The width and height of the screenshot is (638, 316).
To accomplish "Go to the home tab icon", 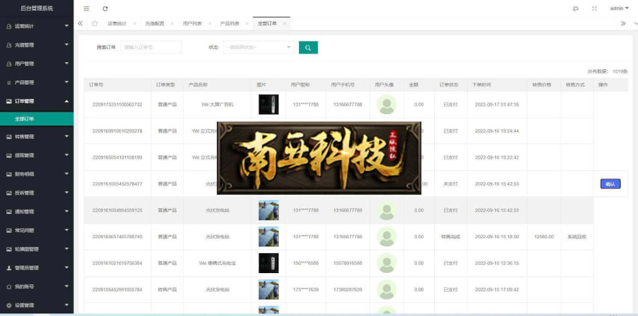I will click(x=95, y=24).
